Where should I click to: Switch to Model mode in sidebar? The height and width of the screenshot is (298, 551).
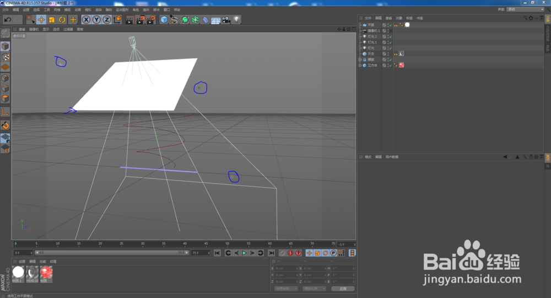(x=6, y=46)
